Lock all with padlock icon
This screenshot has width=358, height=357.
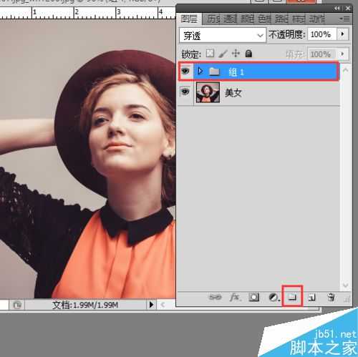(x=248, y=53)
